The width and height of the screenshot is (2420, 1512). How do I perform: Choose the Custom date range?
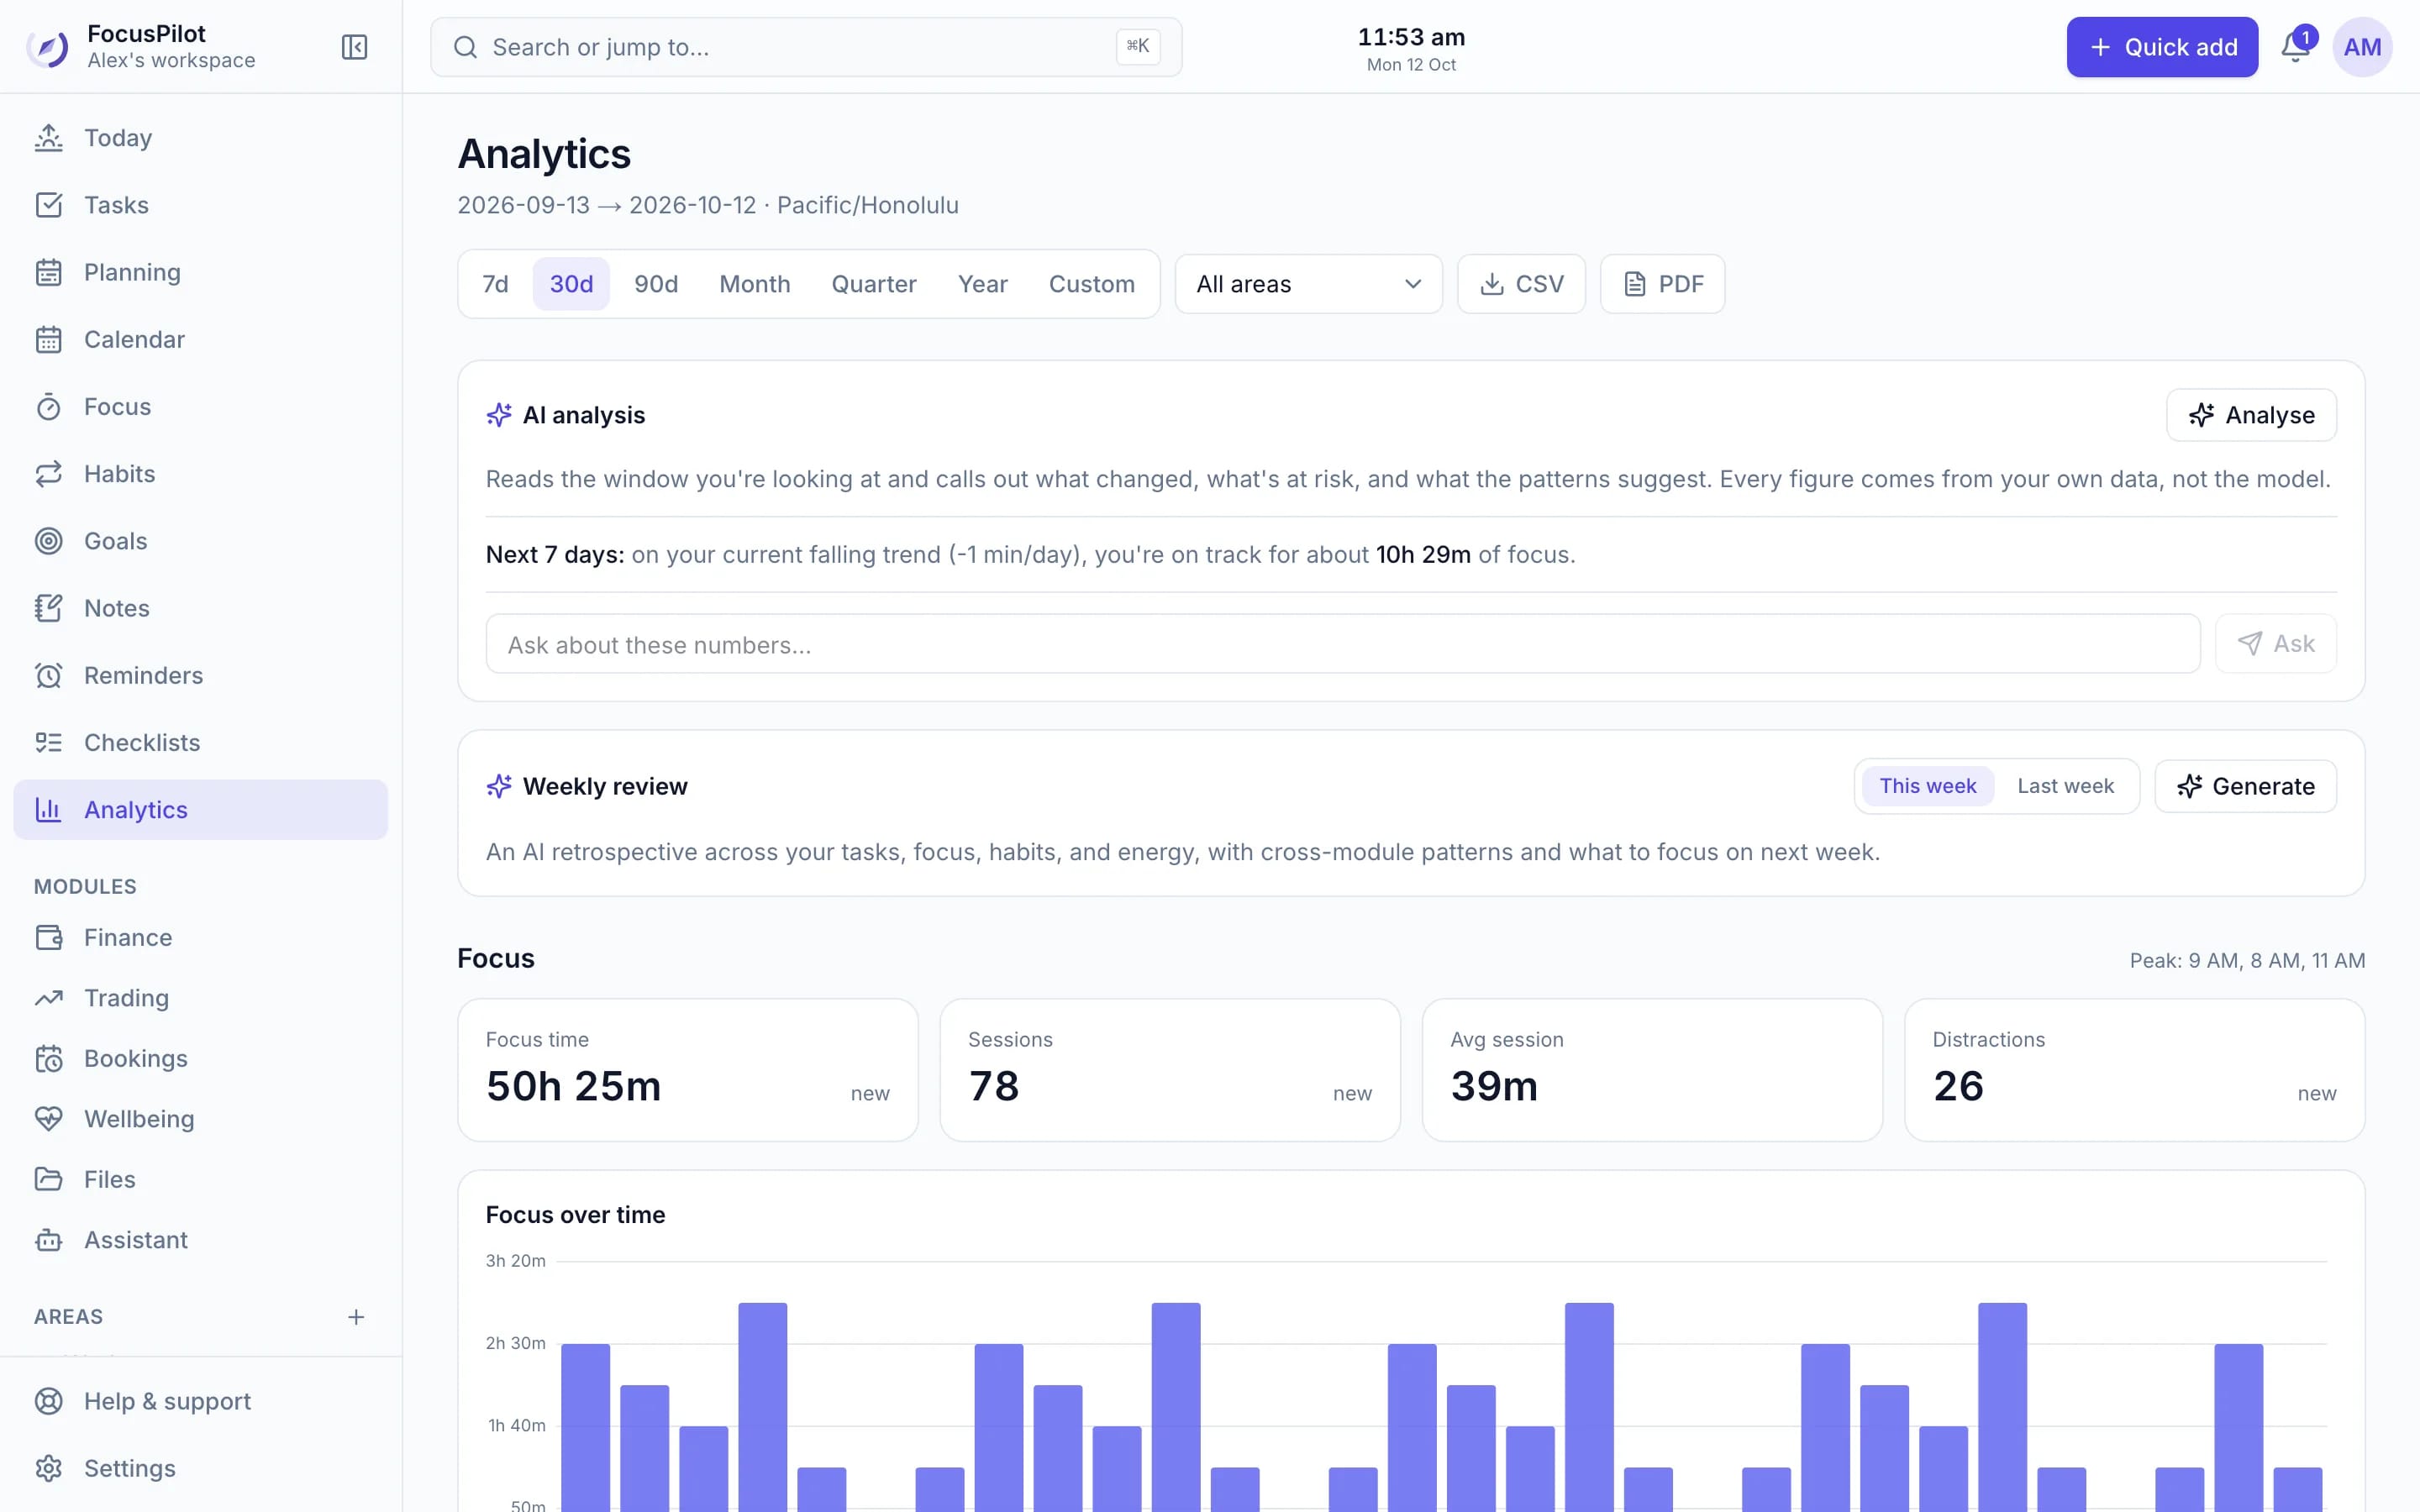[1092, 284]
